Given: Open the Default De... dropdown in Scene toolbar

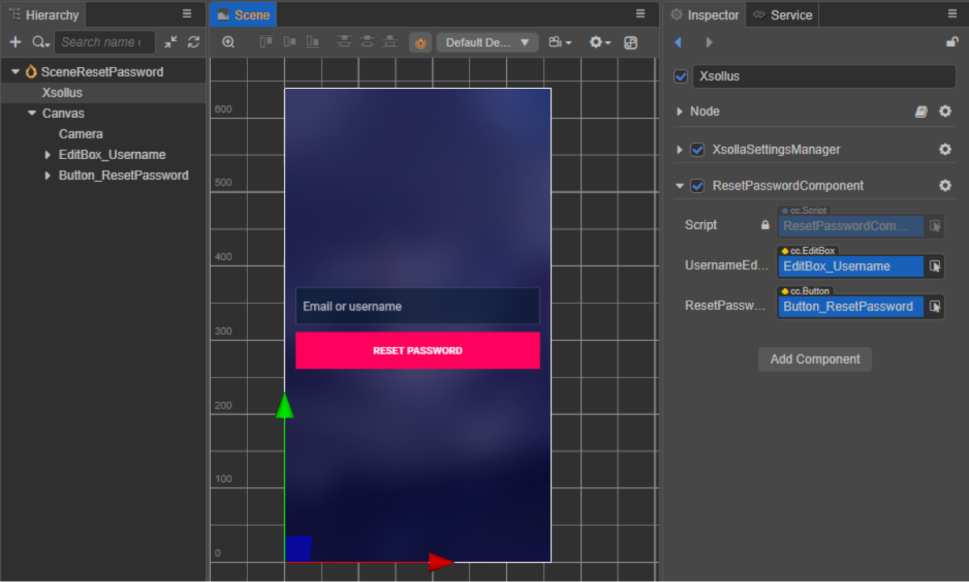Looking at the screenshot, I should point(487,42).
